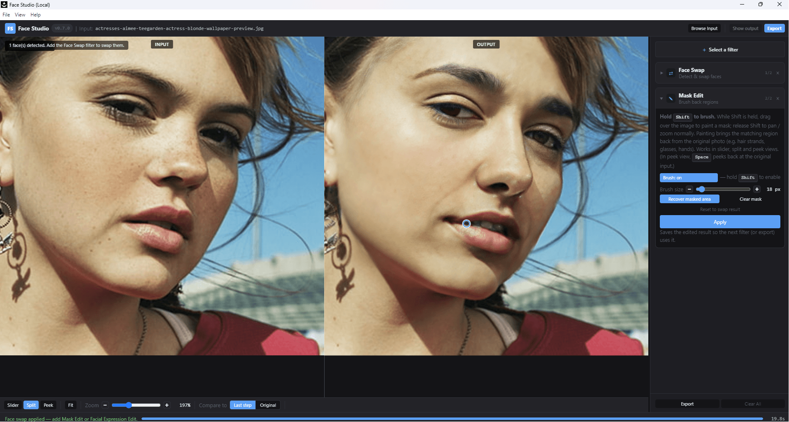This screenshot has height=422, width=789.
Task: Collapse the Mask Edit filter panel
Action: click(x=661, y=99)
